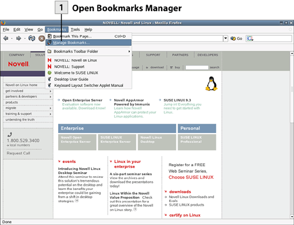Click the NOVELL: Novell on Linux bookmark icon
Screen dimensions: 294x225
pyautogui.click(x=49, y=60)
